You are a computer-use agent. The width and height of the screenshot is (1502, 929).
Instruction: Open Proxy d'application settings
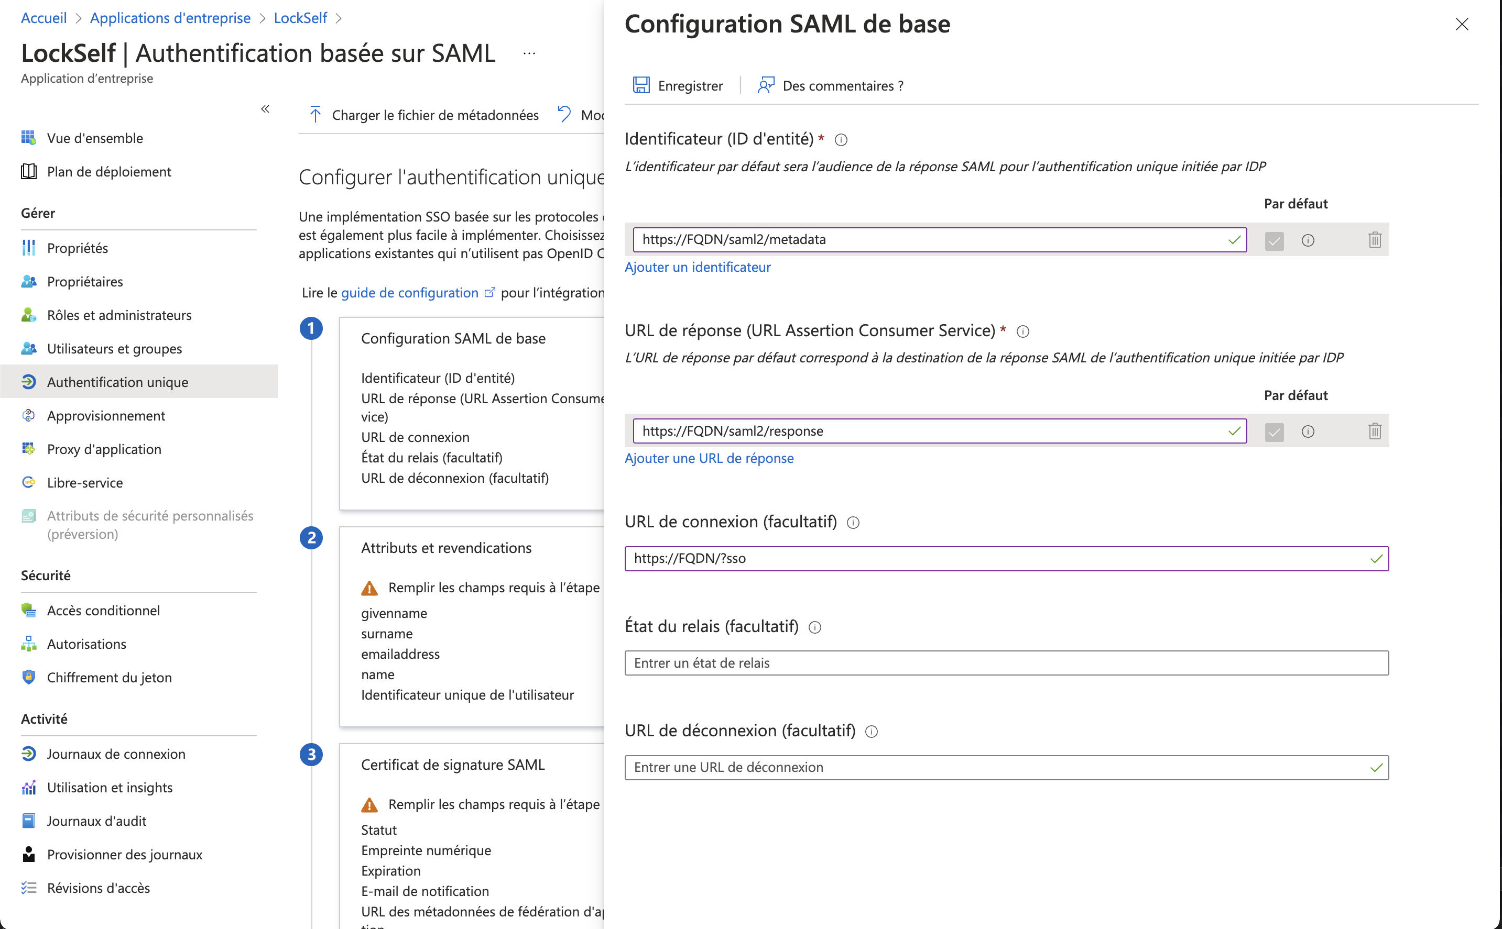coord(103,448)
